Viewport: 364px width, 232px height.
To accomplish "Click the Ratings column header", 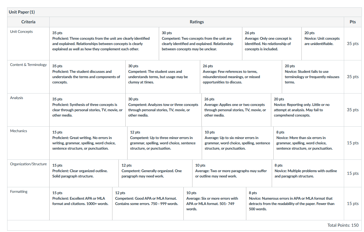I will pos(197,22).
